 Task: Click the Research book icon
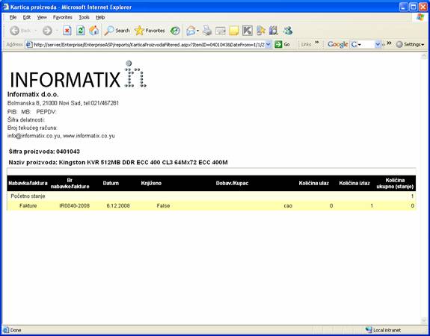[x=274, y=31]
